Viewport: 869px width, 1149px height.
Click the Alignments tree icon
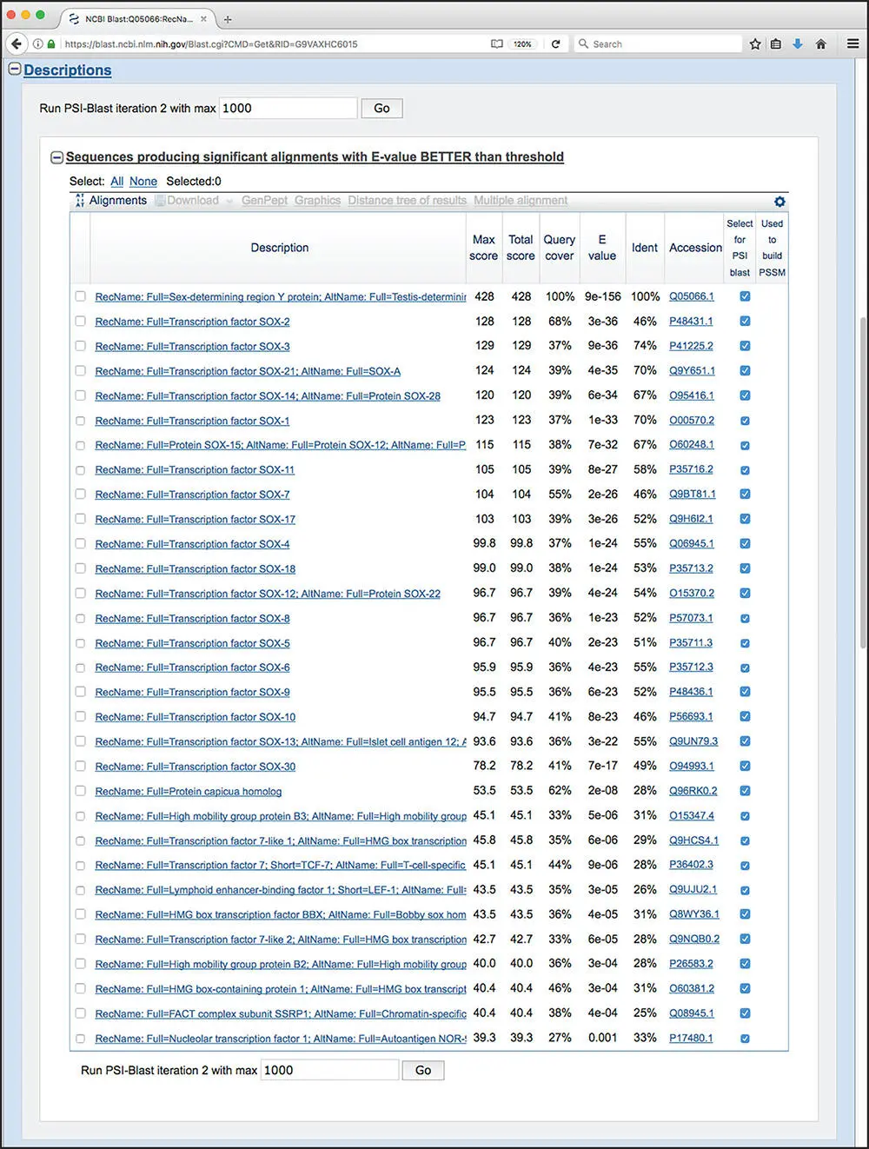click(x=80, y=201)
